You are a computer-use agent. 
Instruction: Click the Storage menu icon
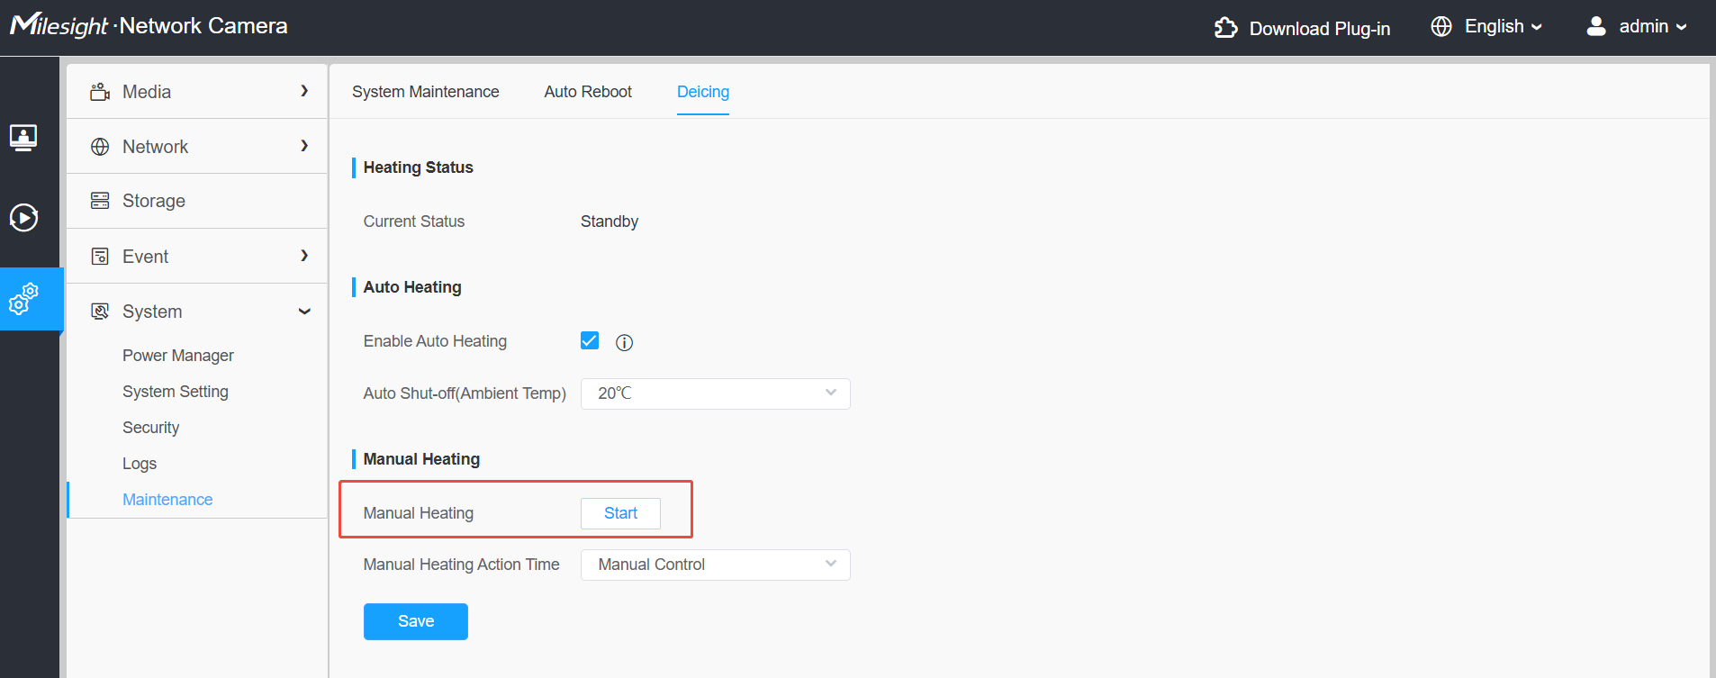point(100,201)
